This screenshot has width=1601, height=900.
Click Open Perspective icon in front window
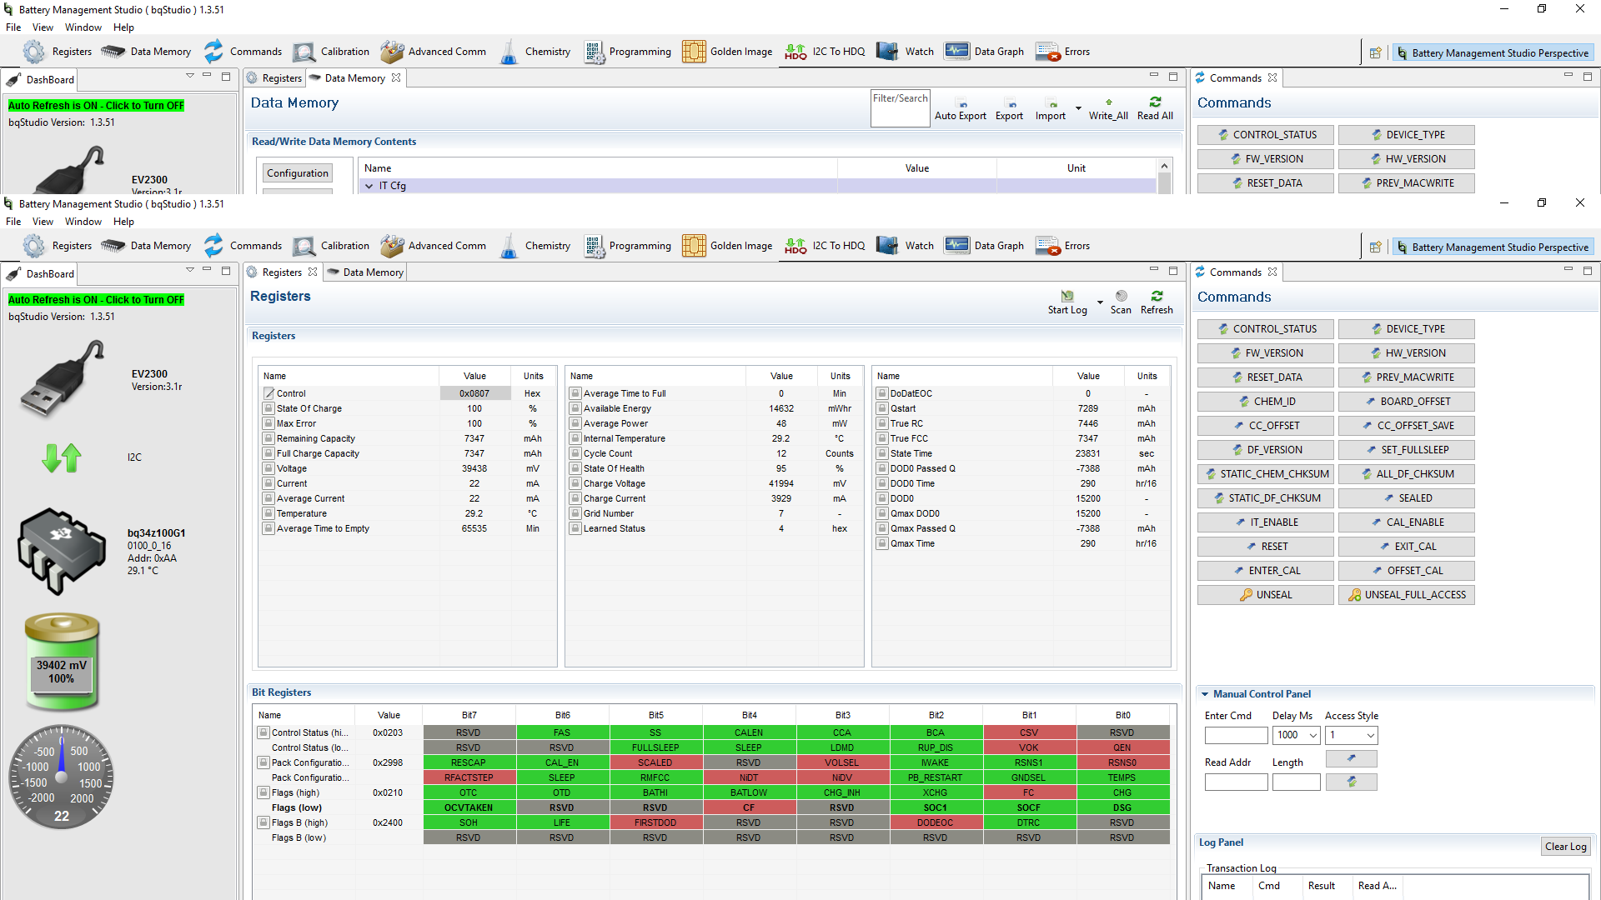click(1376, 247)
